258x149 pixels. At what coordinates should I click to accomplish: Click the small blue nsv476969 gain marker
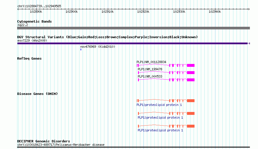click(81, 49)
